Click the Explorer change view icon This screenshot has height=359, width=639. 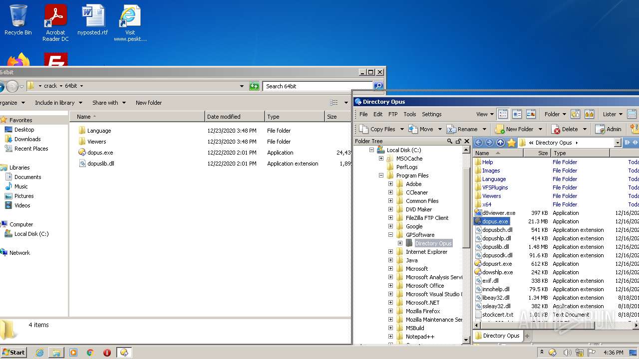pyautogui.click(x=333, y=103)
